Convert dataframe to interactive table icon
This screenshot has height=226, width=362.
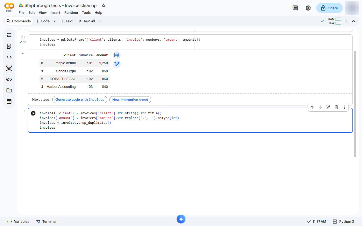pyautogui.click(x=116, y=55)
